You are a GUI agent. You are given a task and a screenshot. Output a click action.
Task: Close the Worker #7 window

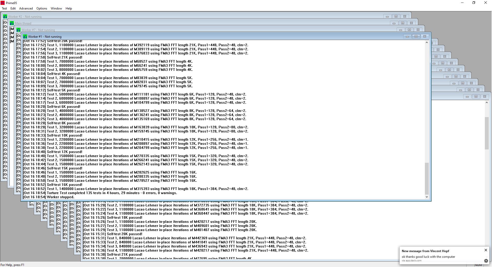click(x=418, y=30)
